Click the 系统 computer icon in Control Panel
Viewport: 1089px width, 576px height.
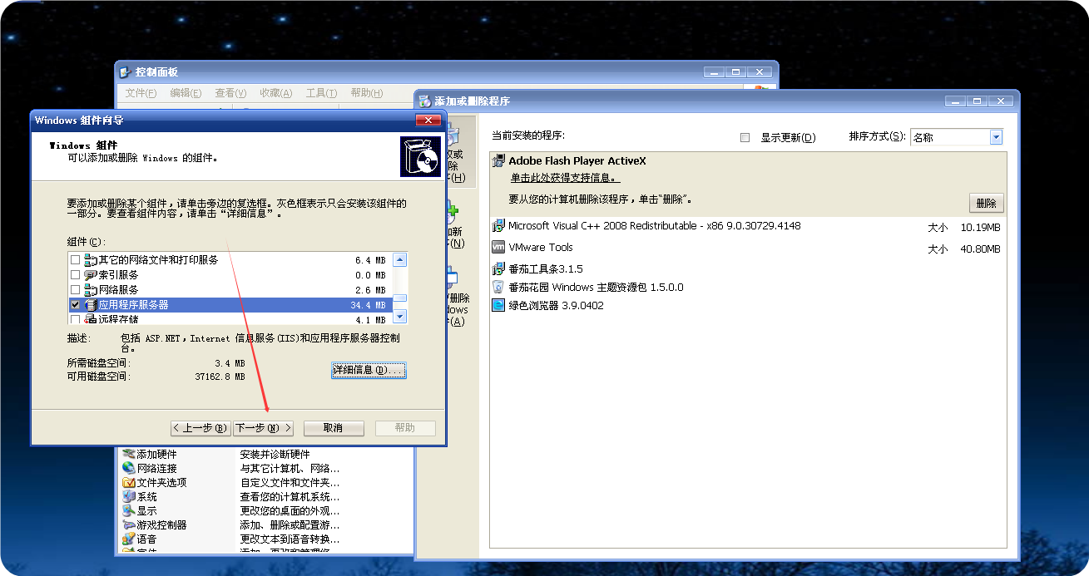pos(129,496)
